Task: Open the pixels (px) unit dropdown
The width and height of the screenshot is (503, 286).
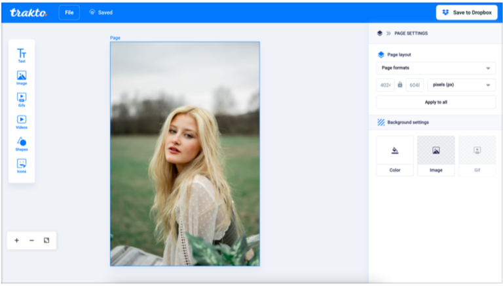Action: 461,85
